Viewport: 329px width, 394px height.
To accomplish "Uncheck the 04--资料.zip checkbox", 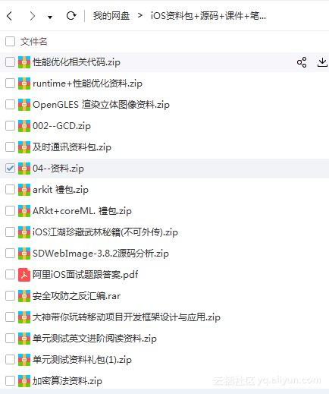I will (x=10, y=169).
